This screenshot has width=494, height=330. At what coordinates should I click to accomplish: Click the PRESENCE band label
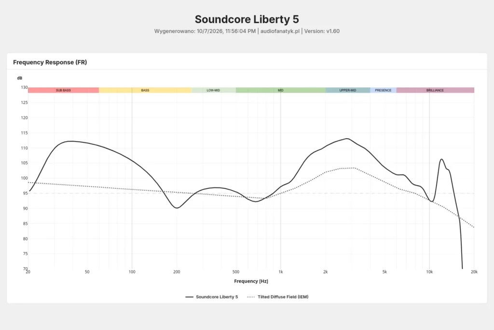[x=383, y=90]
